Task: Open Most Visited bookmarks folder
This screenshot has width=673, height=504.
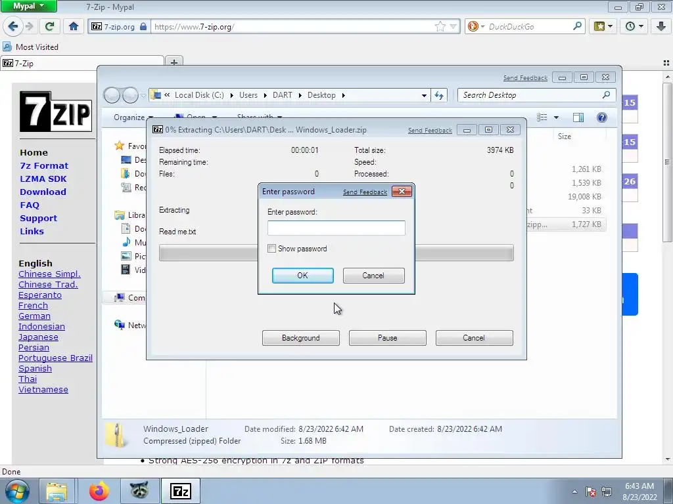Action: click(x=30, y=47)
